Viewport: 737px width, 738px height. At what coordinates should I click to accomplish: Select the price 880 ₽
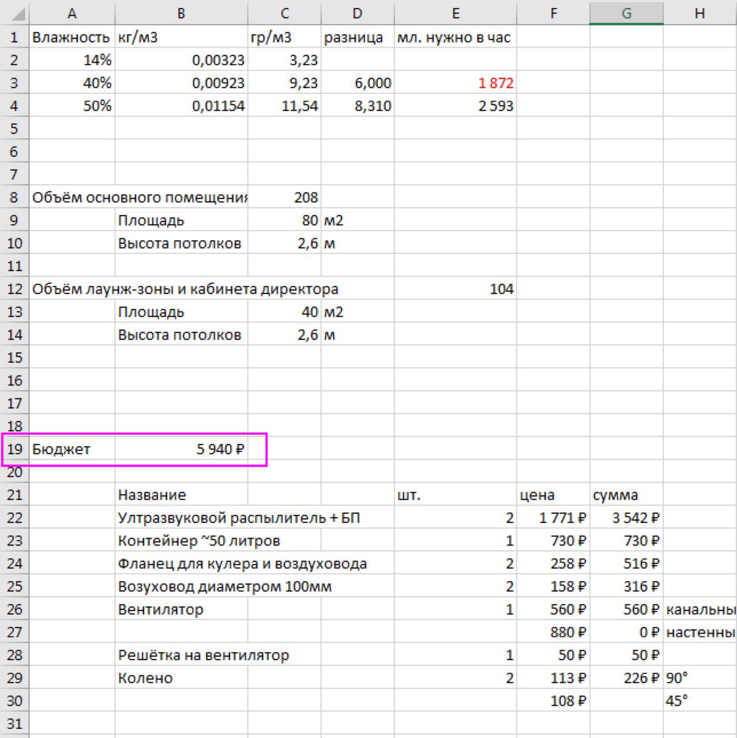553,632
